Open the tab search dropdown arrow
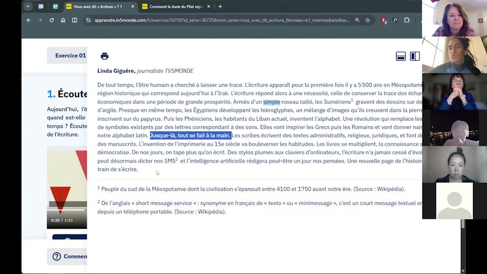This screenshot has width=487, height=274. [28, 6]
